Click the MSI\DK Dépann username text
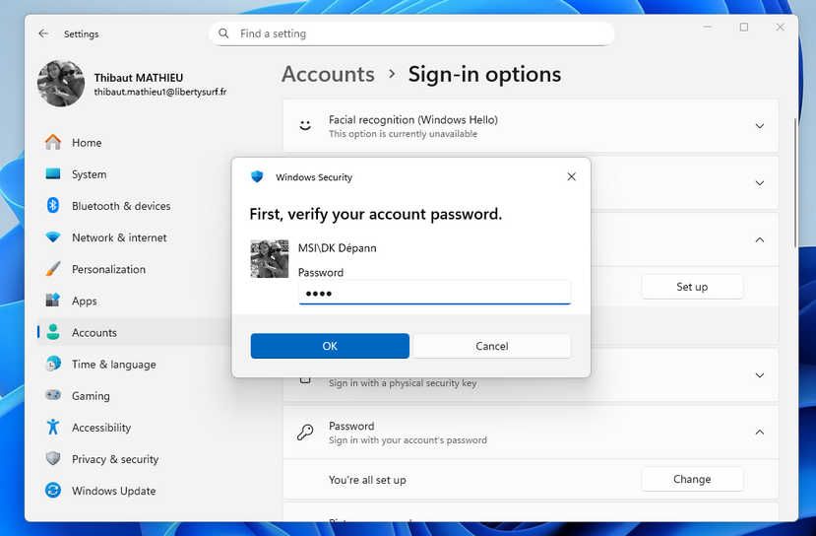The width and height of the screenshot is (816, 536). coord(338,248)
